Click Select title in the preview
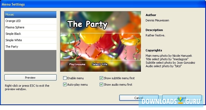Viewport: 206px width, 110px height. click(100, 64)
